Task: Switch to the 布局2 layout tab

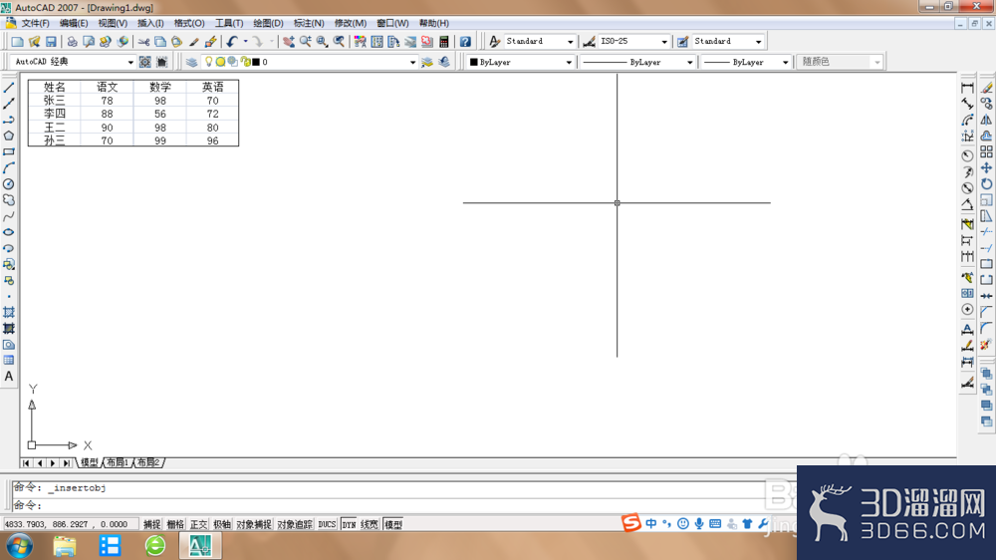Action: tap(148, 462)
